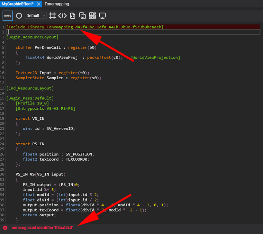The height and width of the screenshot is (234, 263).
Task: Click the code brackets icon
Action: pyautogui.click(x=62, y=16)
